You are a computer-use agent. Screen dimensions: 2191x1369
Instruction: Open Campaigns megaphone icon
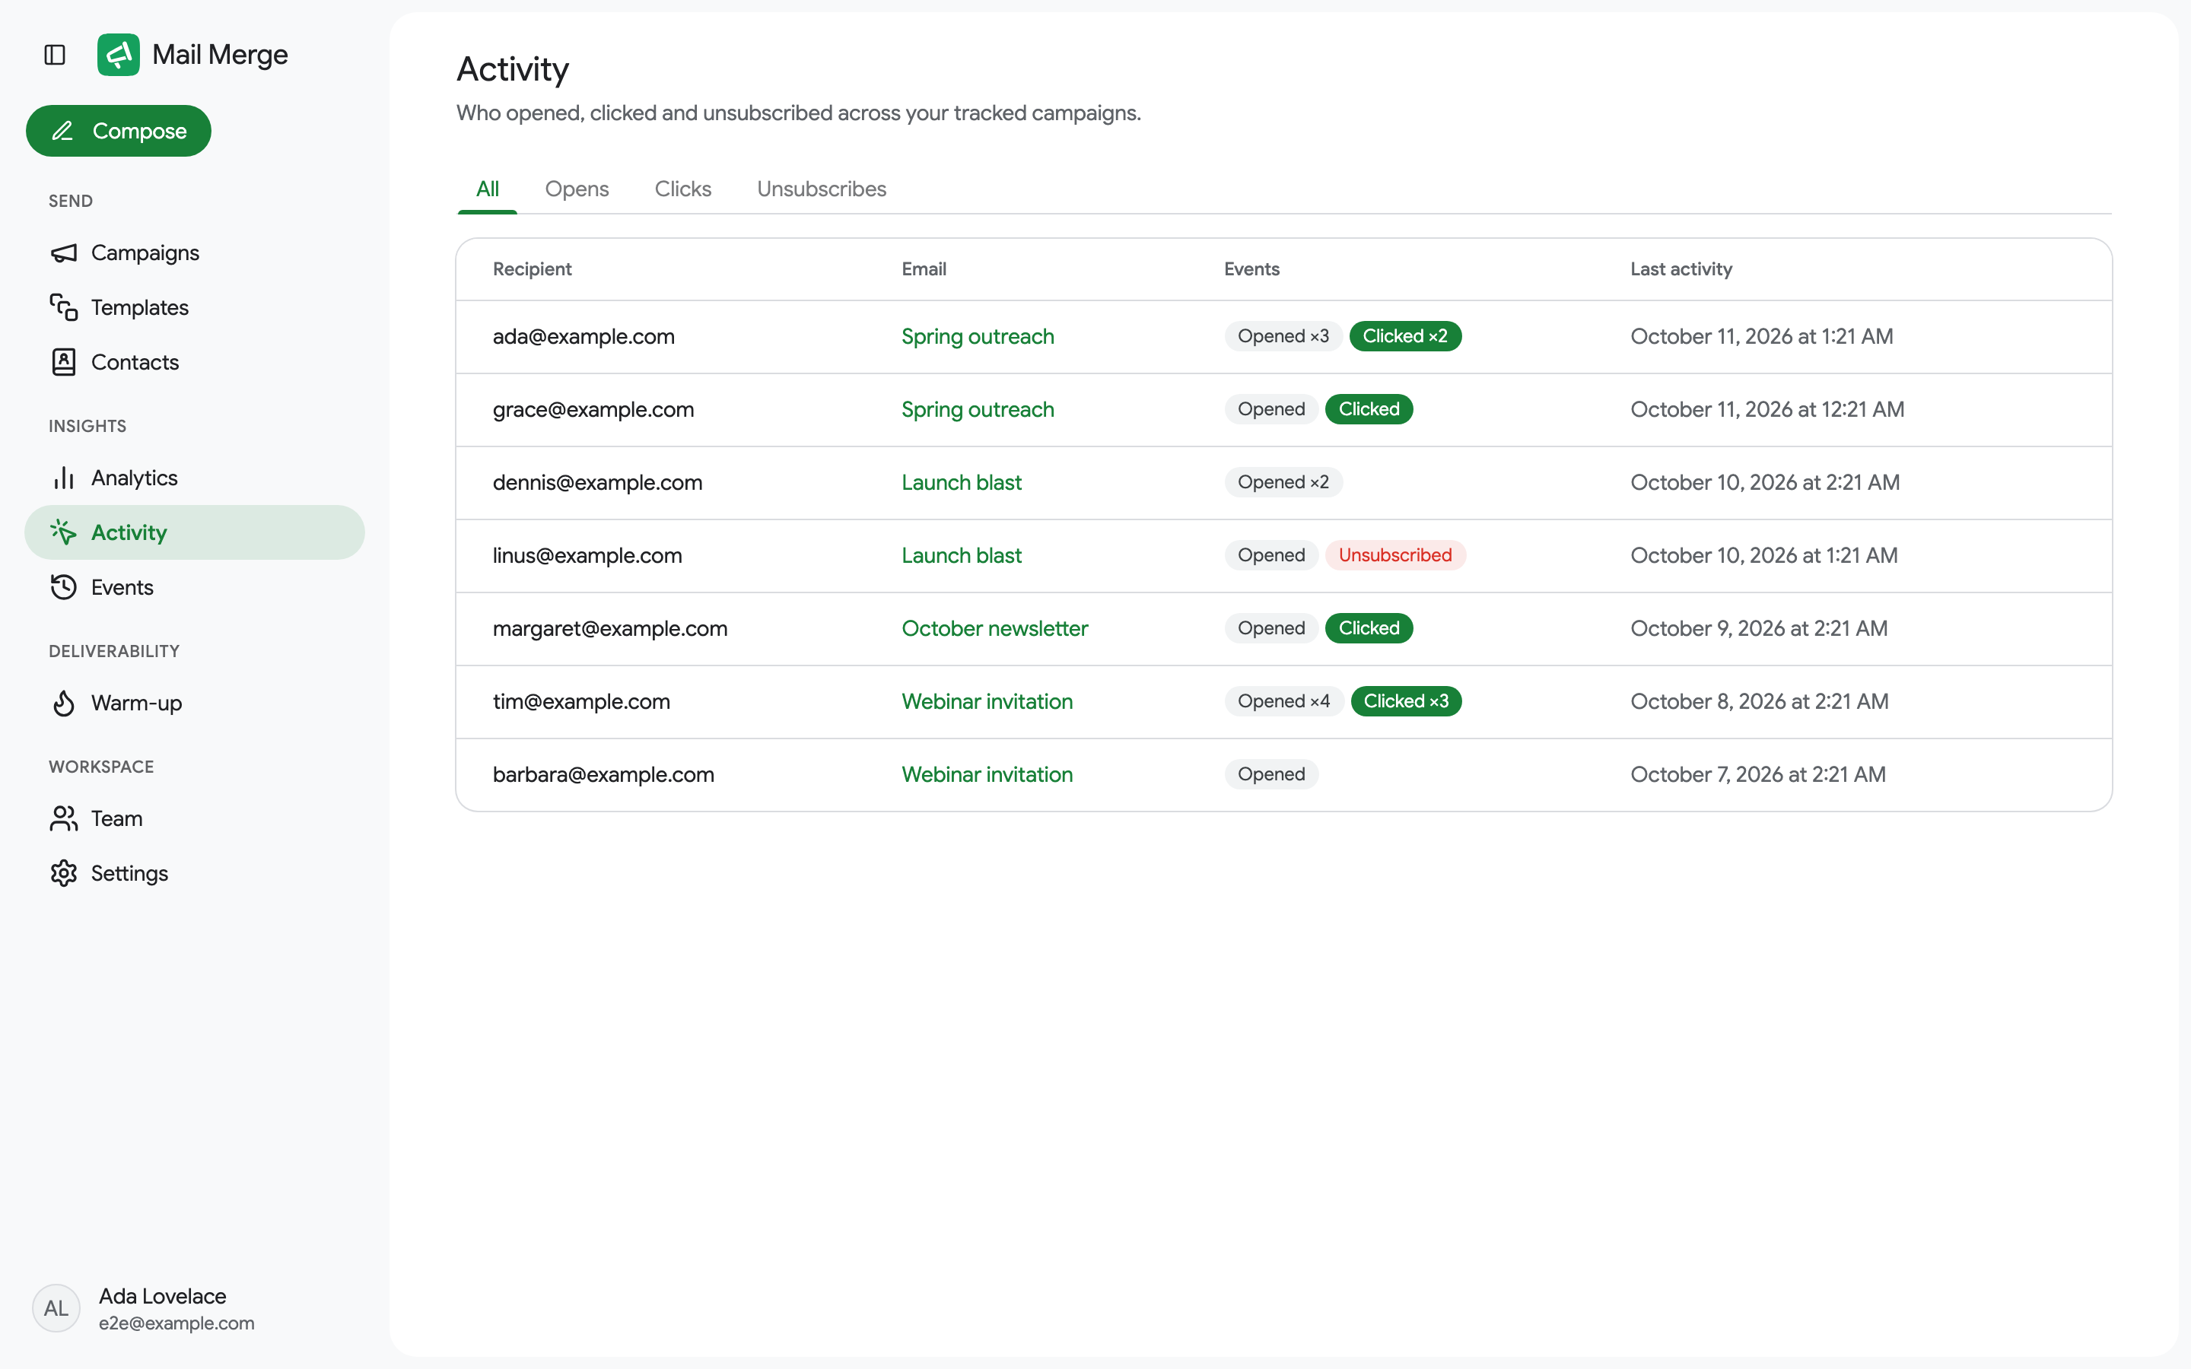pyautogui.click(x=63, y=253)
